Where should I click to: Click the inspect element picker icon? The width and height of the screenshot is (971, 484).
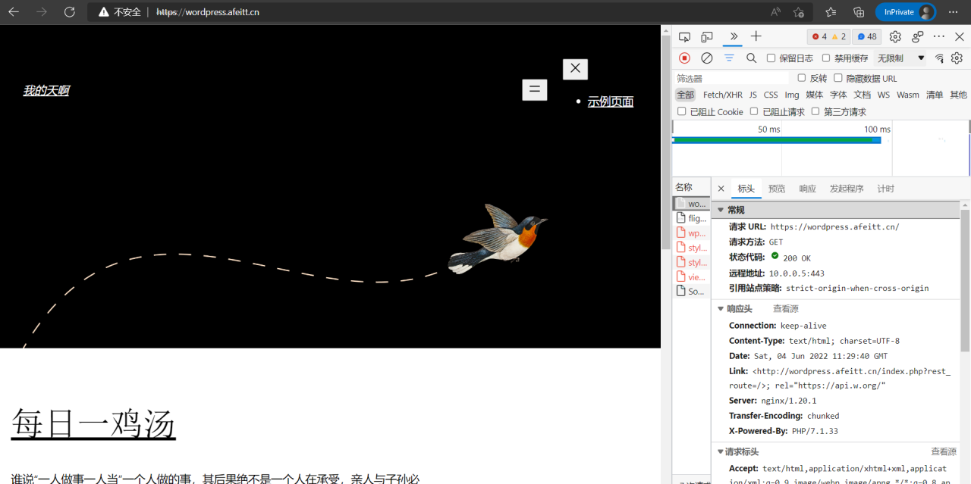(x=684, y=36)
